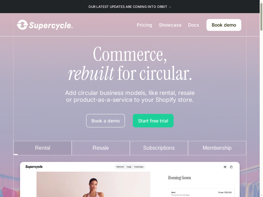
Task: Open the latest updates announcement banner
Action: click(130, 7)
